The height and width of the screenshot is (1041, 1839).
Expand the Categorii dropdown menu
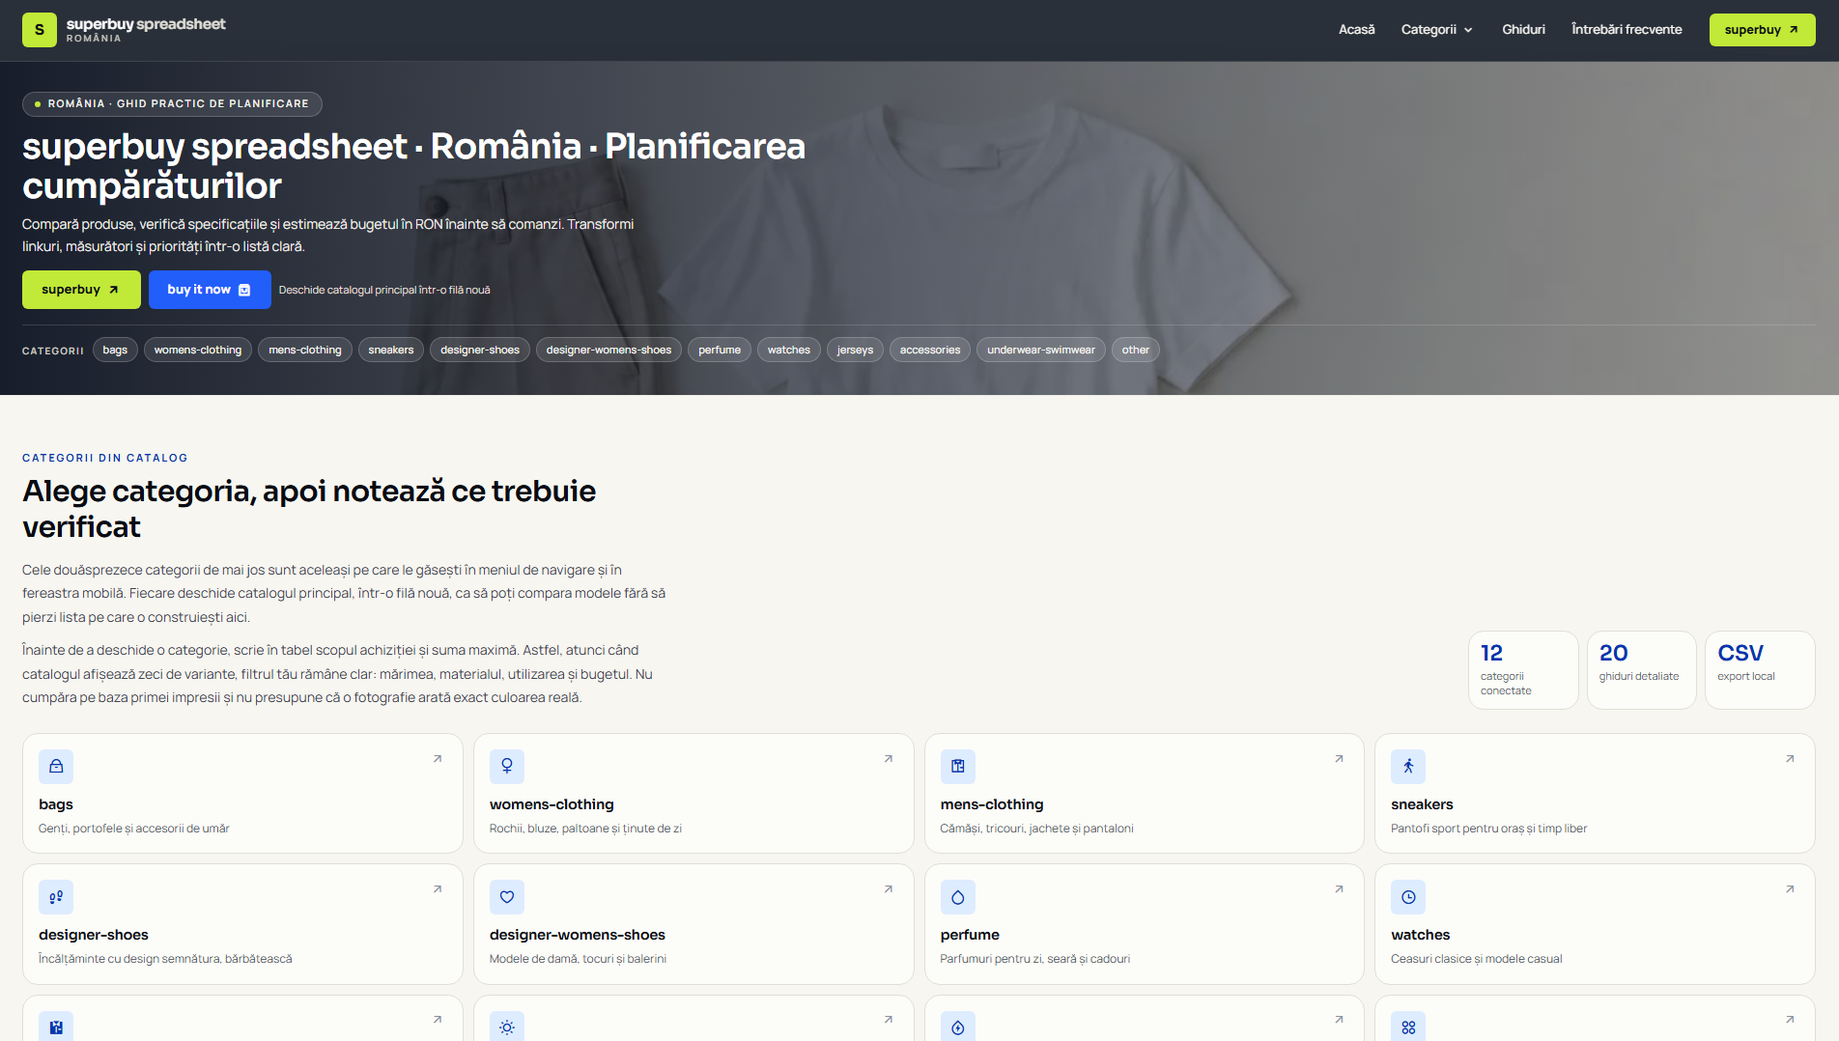coord(1437,30)
